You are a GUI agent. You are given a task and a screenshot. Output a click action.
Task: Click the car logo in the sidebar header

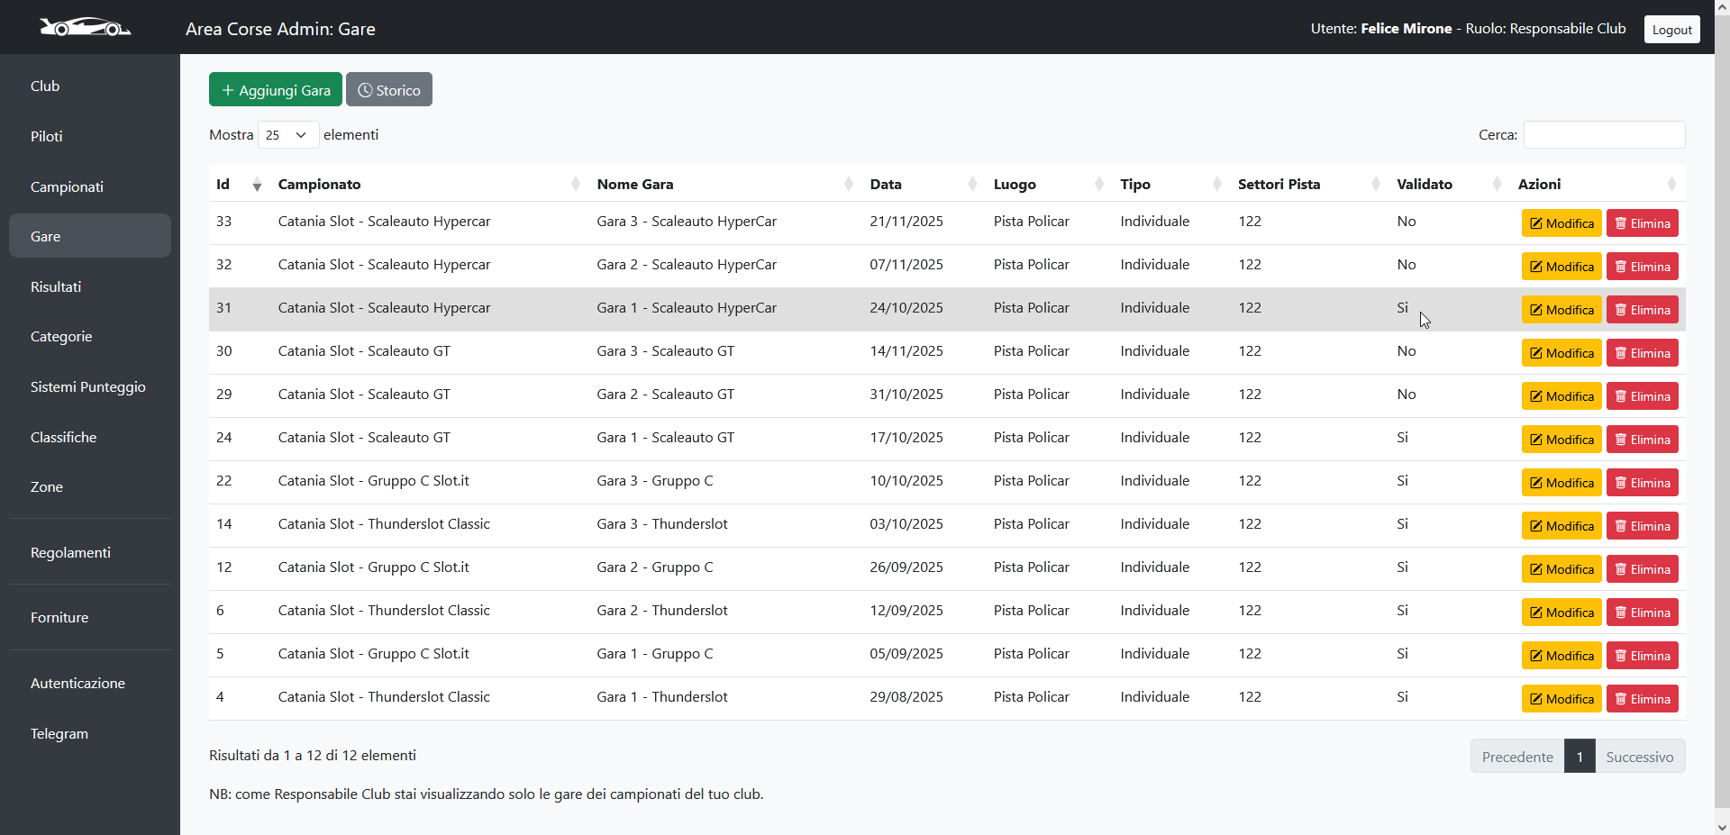coord(86,27)
